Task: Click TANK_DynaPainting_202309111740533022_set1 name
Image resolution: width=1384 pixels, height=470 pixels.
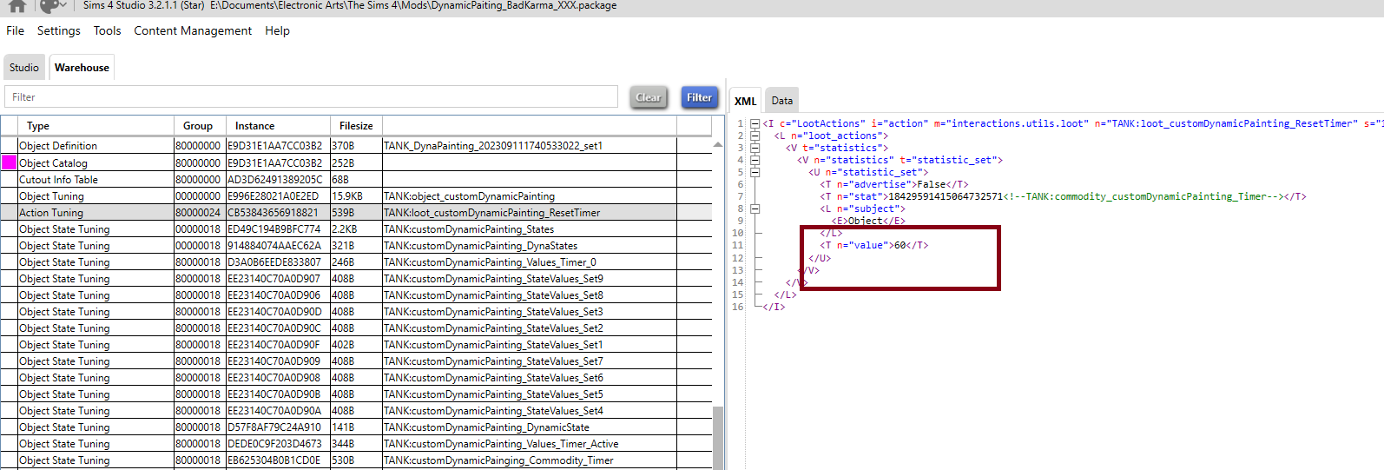Action: (493, 146)
